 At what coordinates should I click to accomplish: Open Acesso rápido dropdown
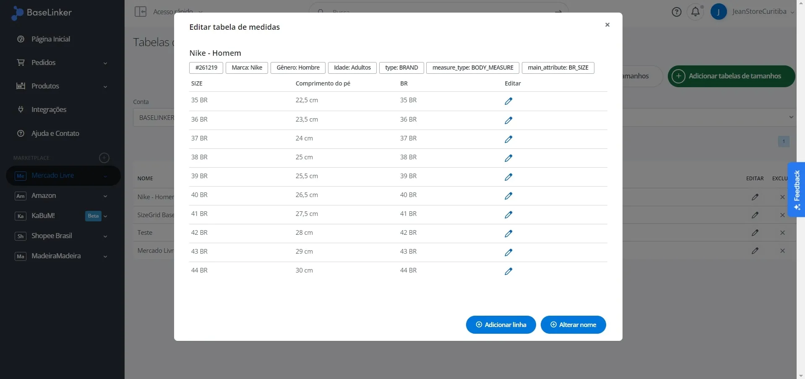coord(177,12)
